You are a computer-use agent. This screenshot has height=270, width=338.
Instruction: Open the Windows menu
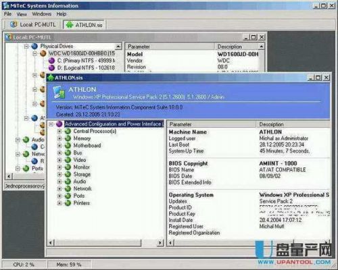pyautogui.click(x=42, y=14)
